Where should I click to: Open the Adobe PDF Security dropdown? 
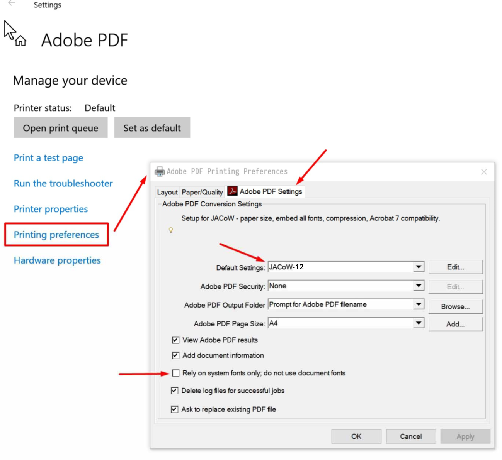(418, 286)
